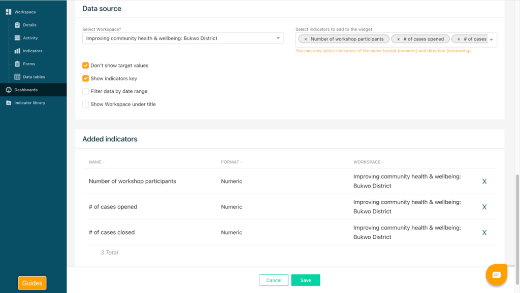Open the orange chat support bubble
This screenshot has width=520, height=293.
coord(496,275)
